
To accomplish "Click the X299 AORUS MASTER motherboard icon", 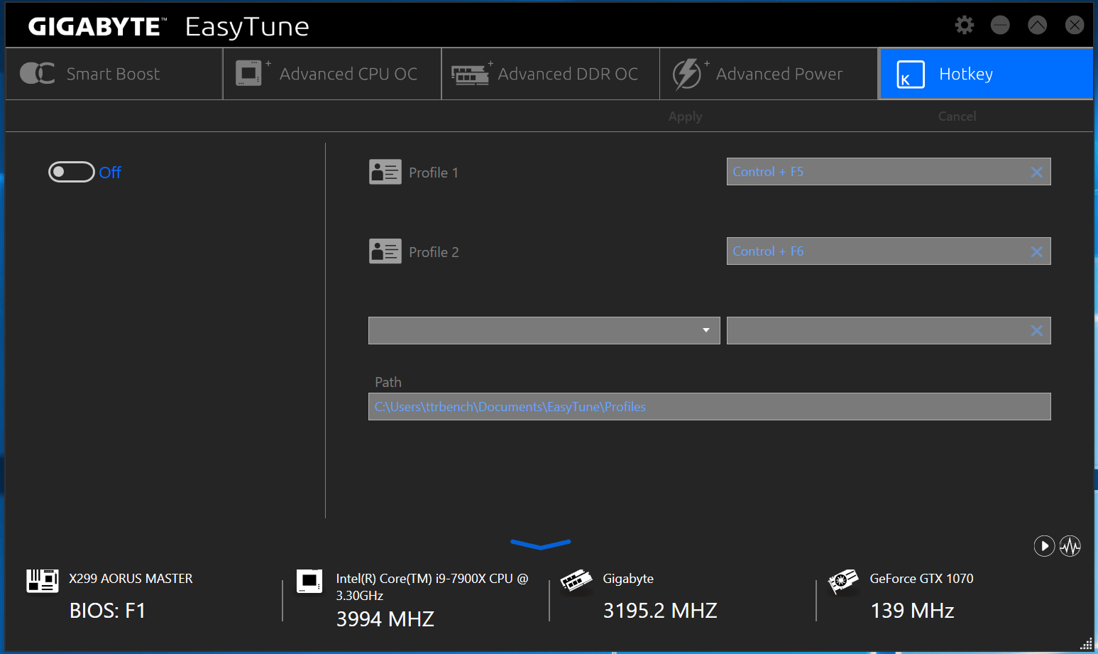I will pos(43,581).
